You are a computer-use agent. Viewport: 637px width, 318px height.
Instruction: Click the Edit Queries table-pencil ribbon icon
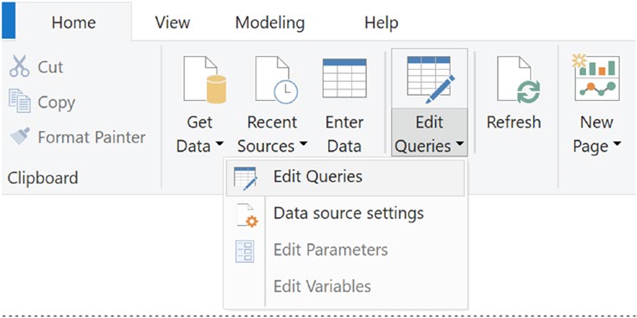point(431,79)
